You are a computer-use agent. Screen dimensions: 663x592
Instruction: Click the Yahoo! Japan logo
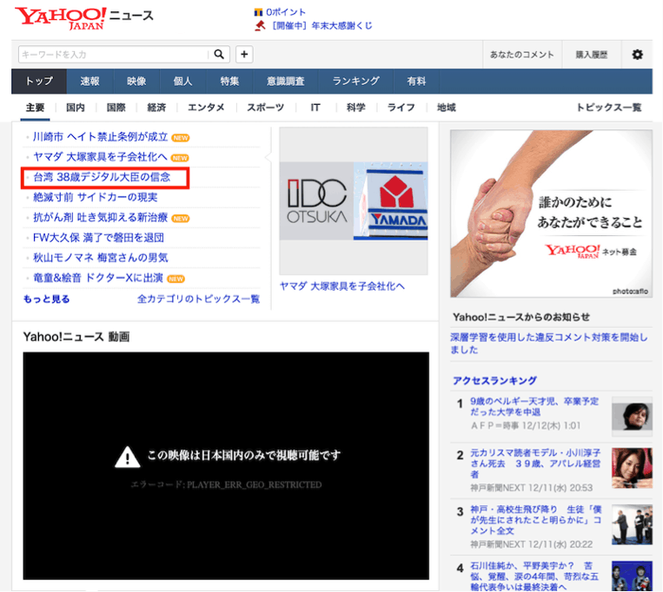[59, 17]
